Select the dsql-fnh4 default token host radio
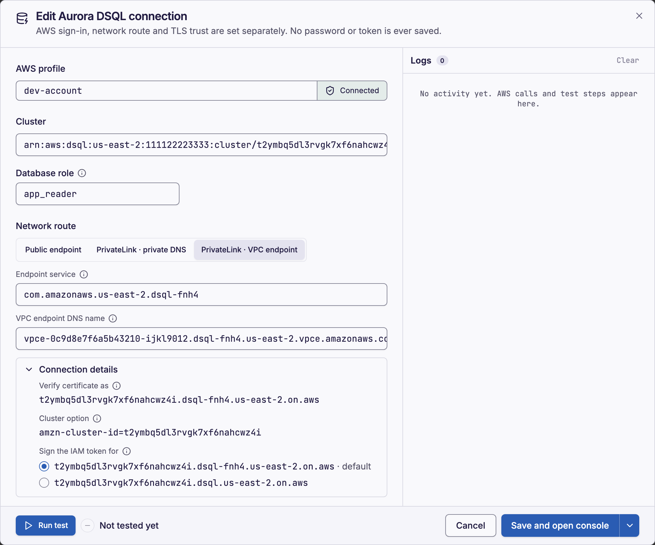Screen dimensions: 655x545 coord(44,466)
